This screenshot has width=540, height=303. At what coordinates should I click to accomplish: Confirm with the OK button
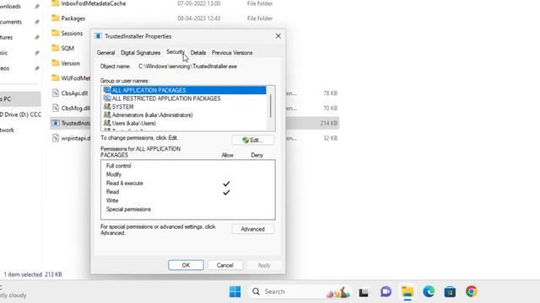186,265
